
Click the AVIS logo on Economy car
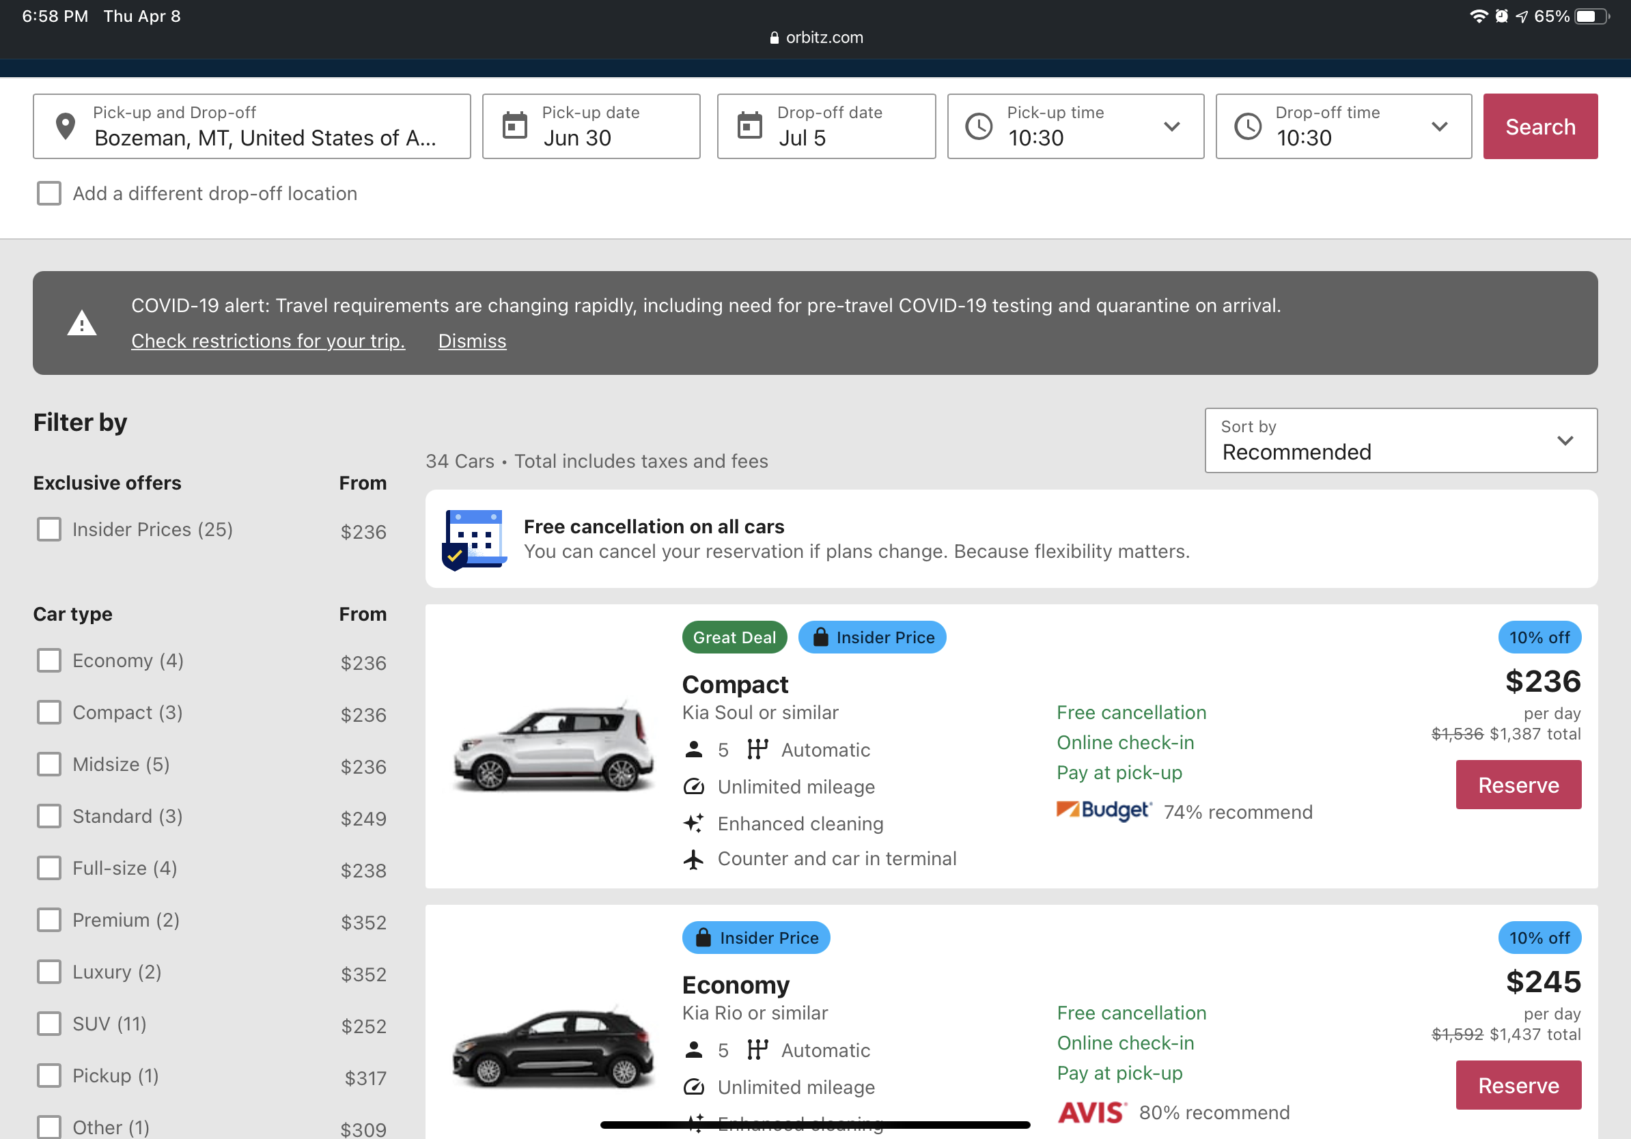click(x=1092, y=1111)
